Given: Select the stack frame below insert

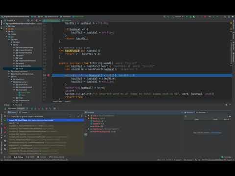Looking at the screenshot, I should (x=46, y=123).
